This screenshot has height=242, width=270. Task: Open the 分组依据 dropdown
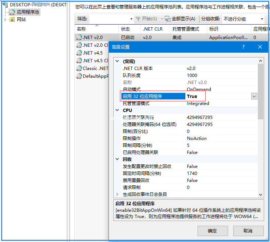[262, 19]
